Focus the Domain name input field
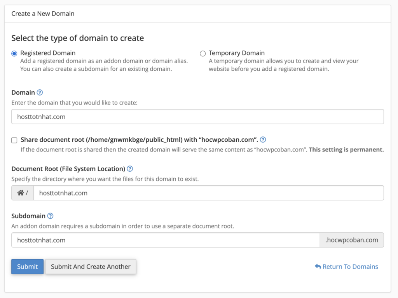Image resolution: width=398 pixels, height=298 pixels. [197, 117]
